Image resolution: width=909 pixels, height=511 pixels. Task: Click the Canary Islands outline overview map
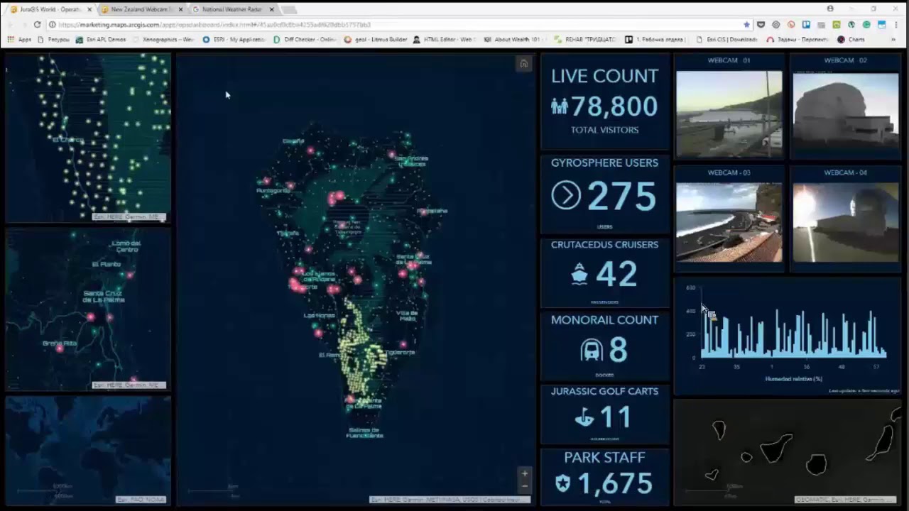click(787, 453)
